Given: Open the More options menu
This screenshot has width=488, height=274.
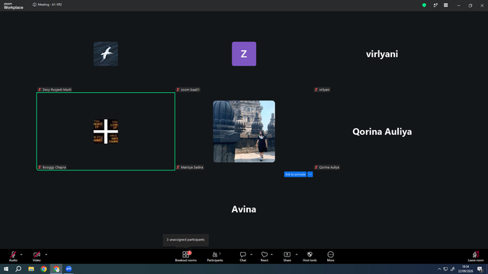Looking at the screenshot, I should tap(330, 256).
